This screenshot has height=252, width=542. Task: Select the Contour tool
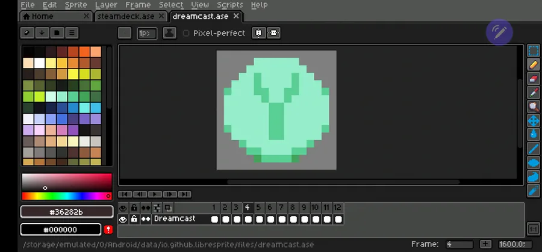534,177
